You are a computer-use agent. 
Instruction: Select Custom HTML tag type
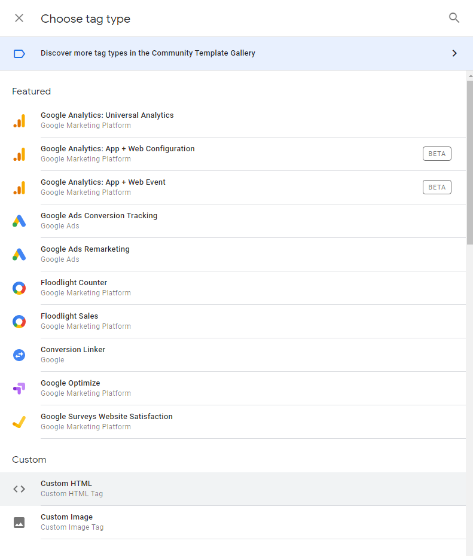click(x=233, y=489)
